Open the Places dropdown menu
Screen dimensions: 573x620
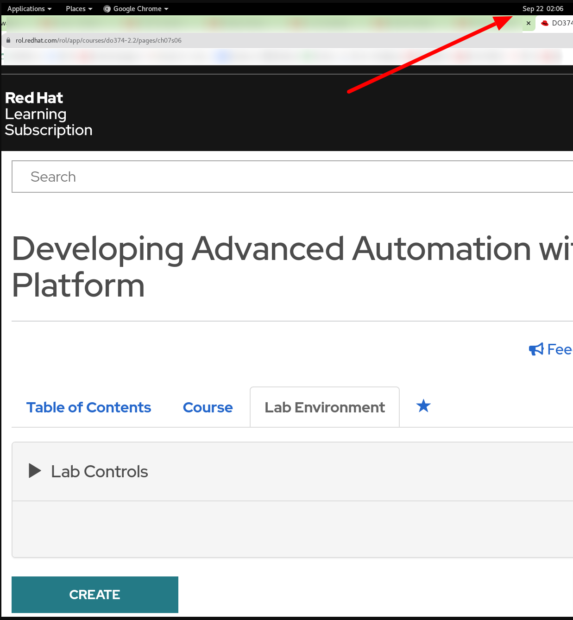coord(79,9)
